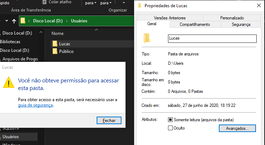Select second Disco Local (D:) tree item
Viewport: 265px width, 145px height.
14,50
